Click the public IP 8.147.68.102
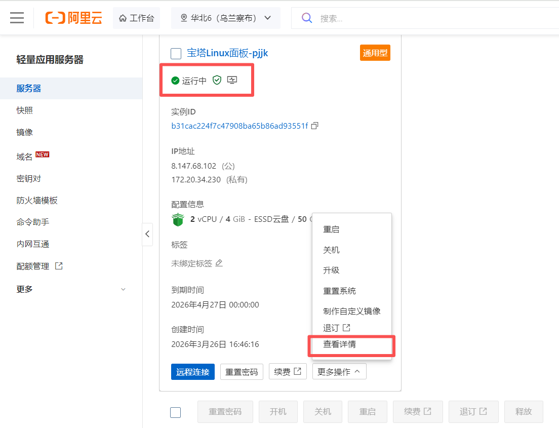The height and width of the screenshot is (428, 559). (x=193, y=166)
